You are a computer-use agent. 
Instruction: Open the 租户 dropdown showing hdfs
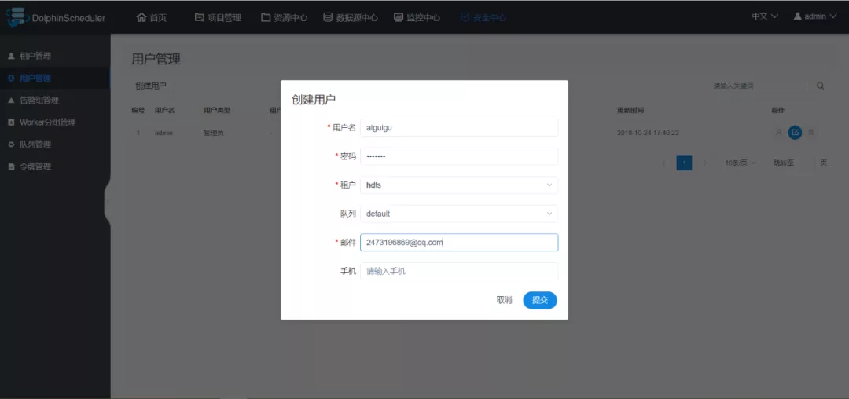[459, 185]
